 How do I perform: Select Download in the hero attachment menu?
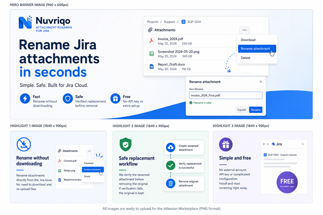tap(248, 40)
